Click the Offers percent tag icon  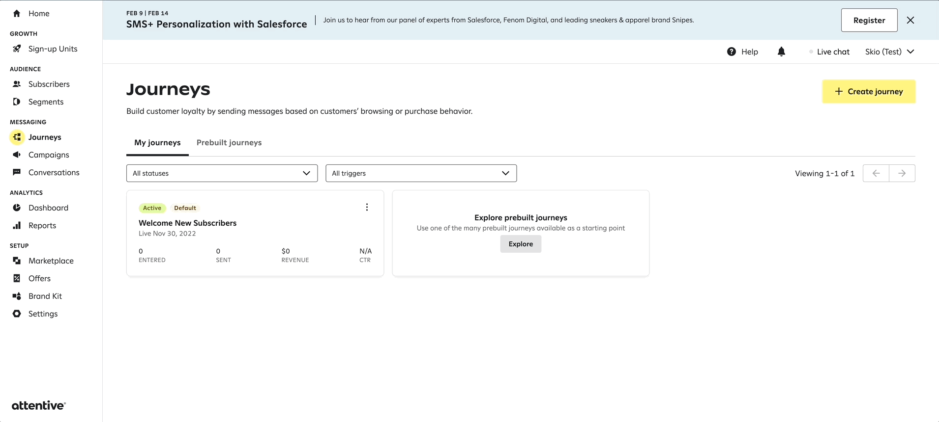17,278
